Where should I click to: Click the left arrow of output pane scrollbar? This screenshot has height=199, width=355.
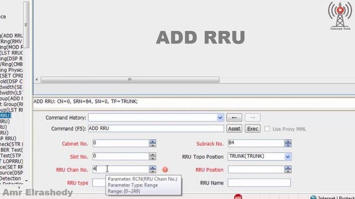[x=37, y=80]
